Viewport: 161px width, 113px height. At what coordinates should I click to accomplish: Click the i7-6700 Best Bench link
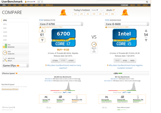[49, 79]
